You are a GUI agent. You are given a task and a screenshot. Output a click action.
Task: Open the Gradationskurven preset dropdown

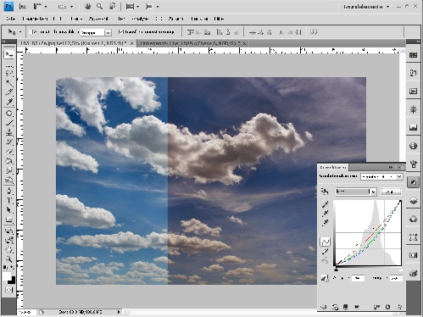click(381, 176)
